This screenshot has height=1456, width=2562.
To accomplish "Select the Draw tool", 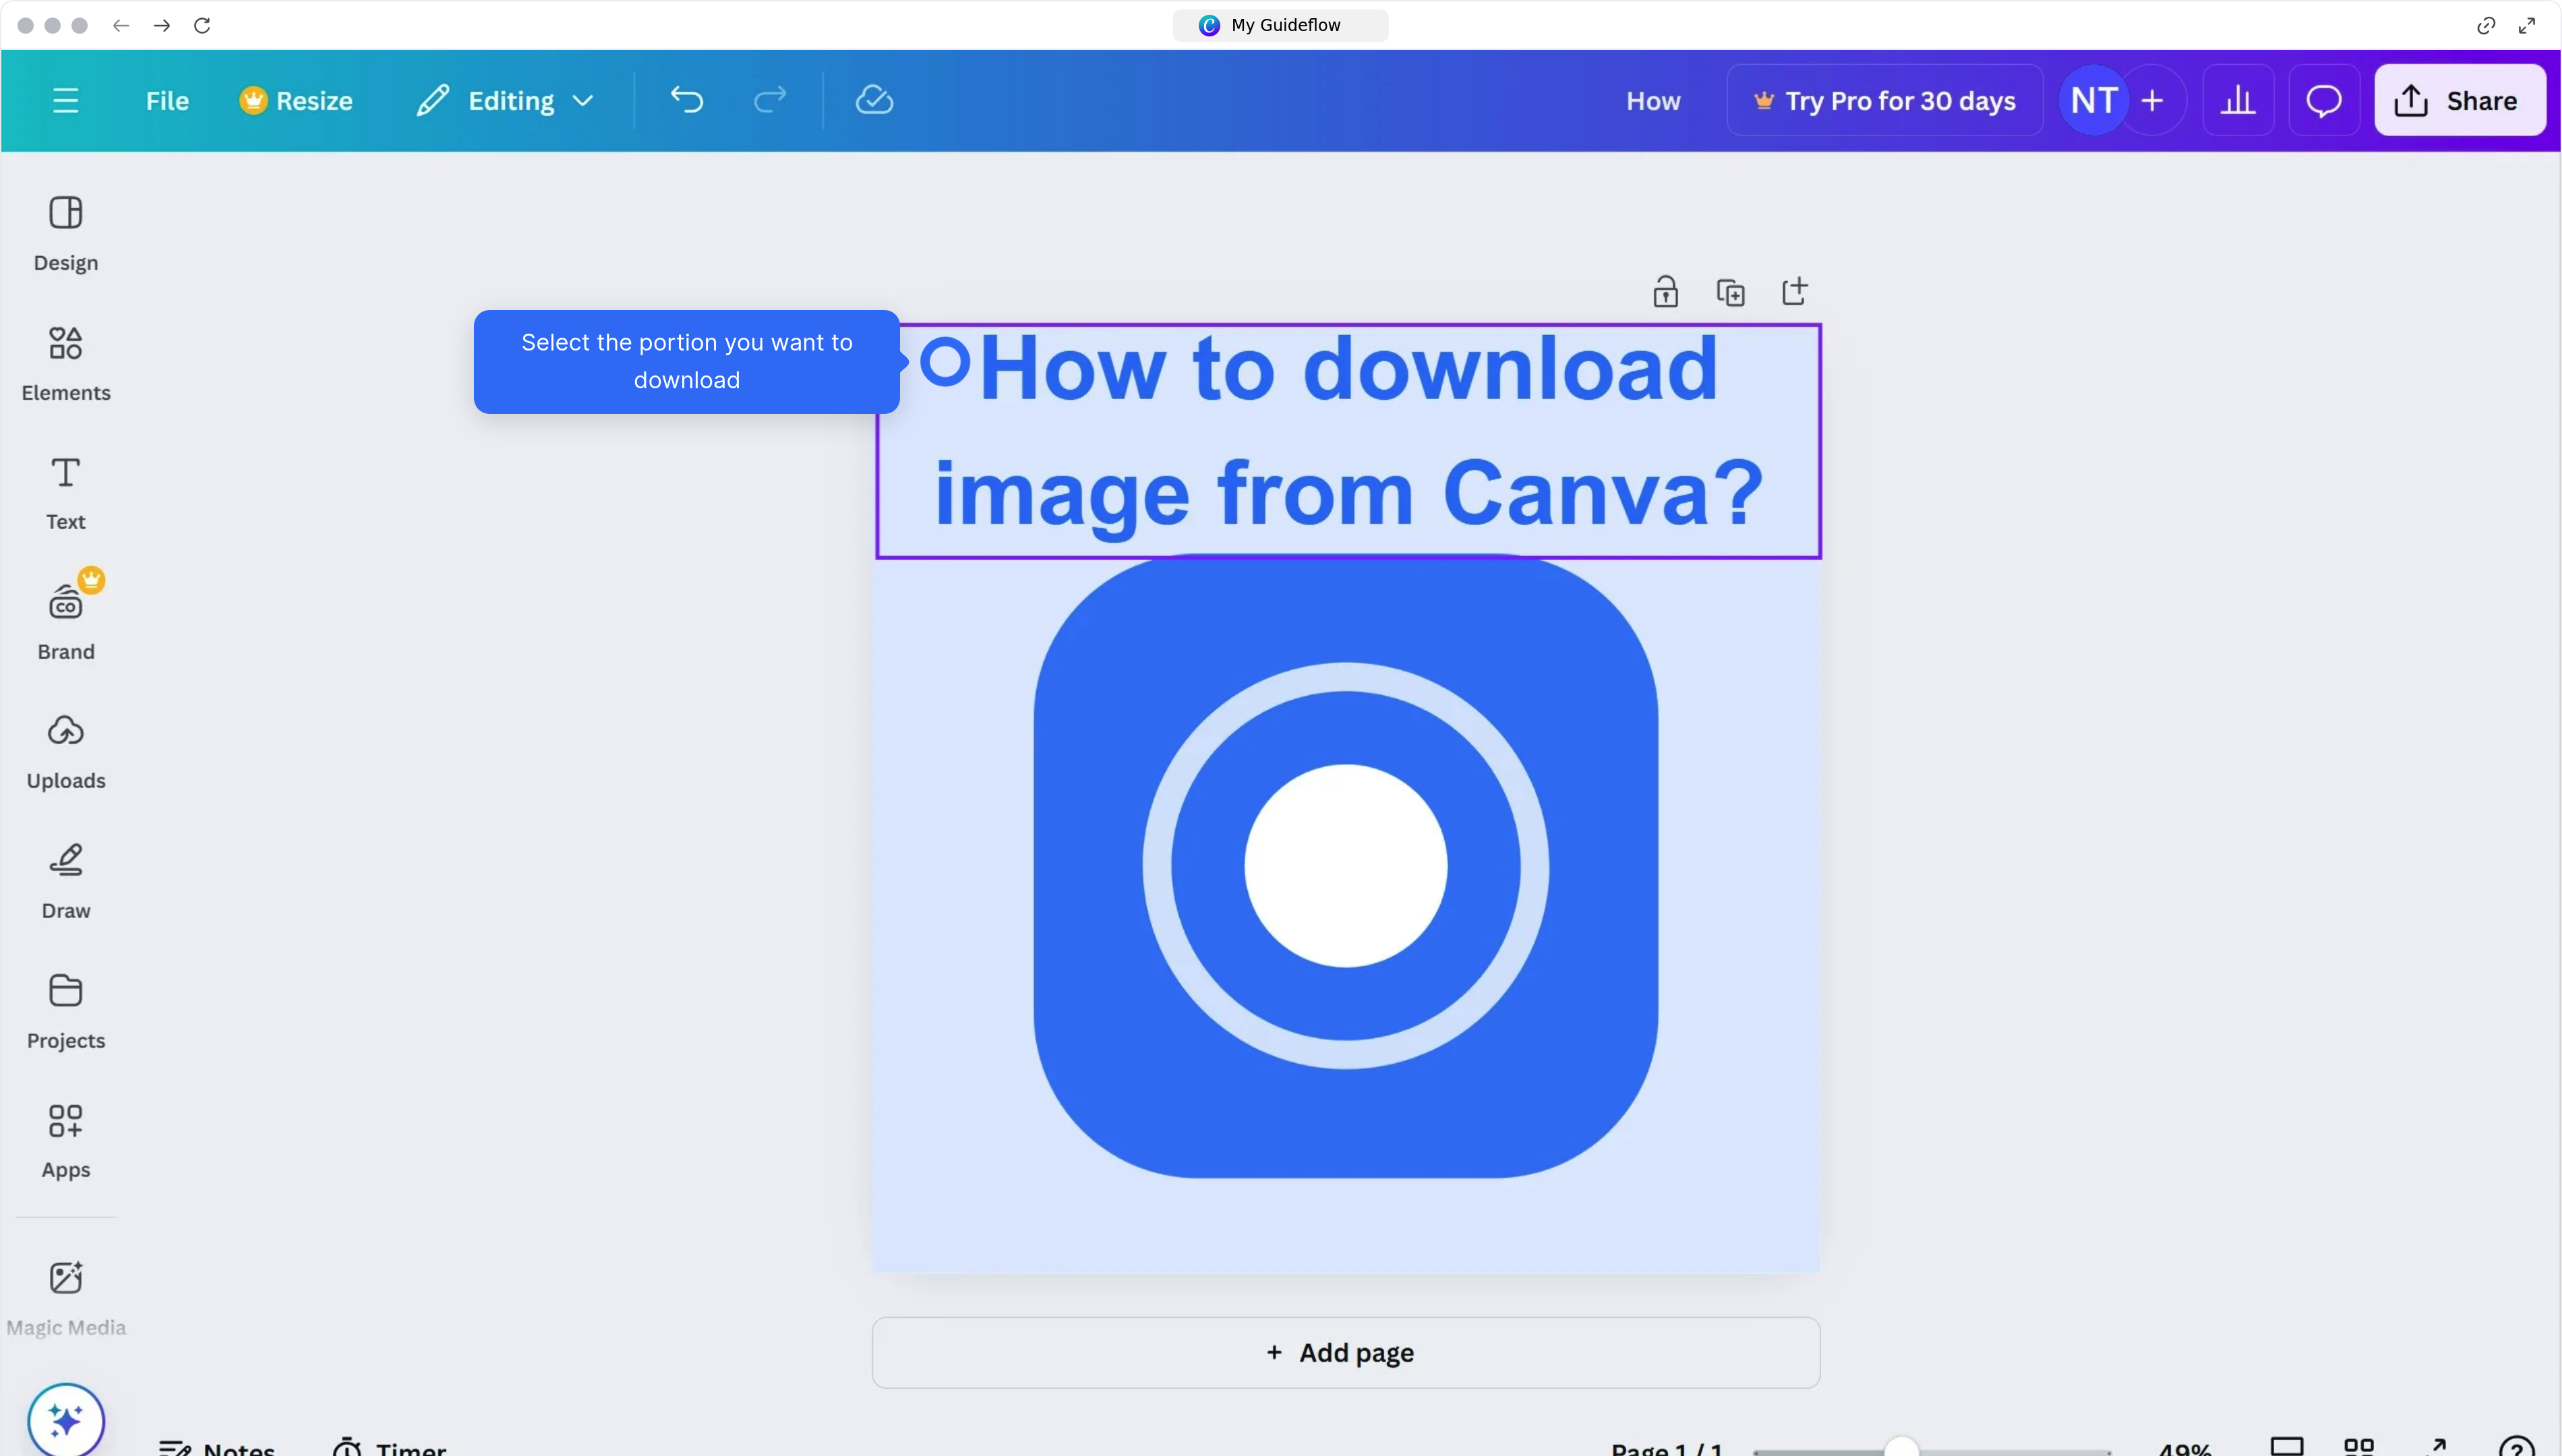I will click(65, 881).
